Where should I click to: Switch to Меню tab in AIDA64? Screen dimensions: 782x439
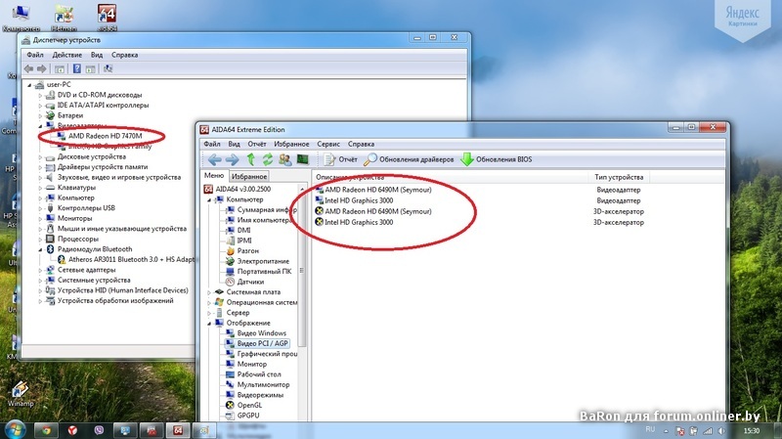[214, 176]
